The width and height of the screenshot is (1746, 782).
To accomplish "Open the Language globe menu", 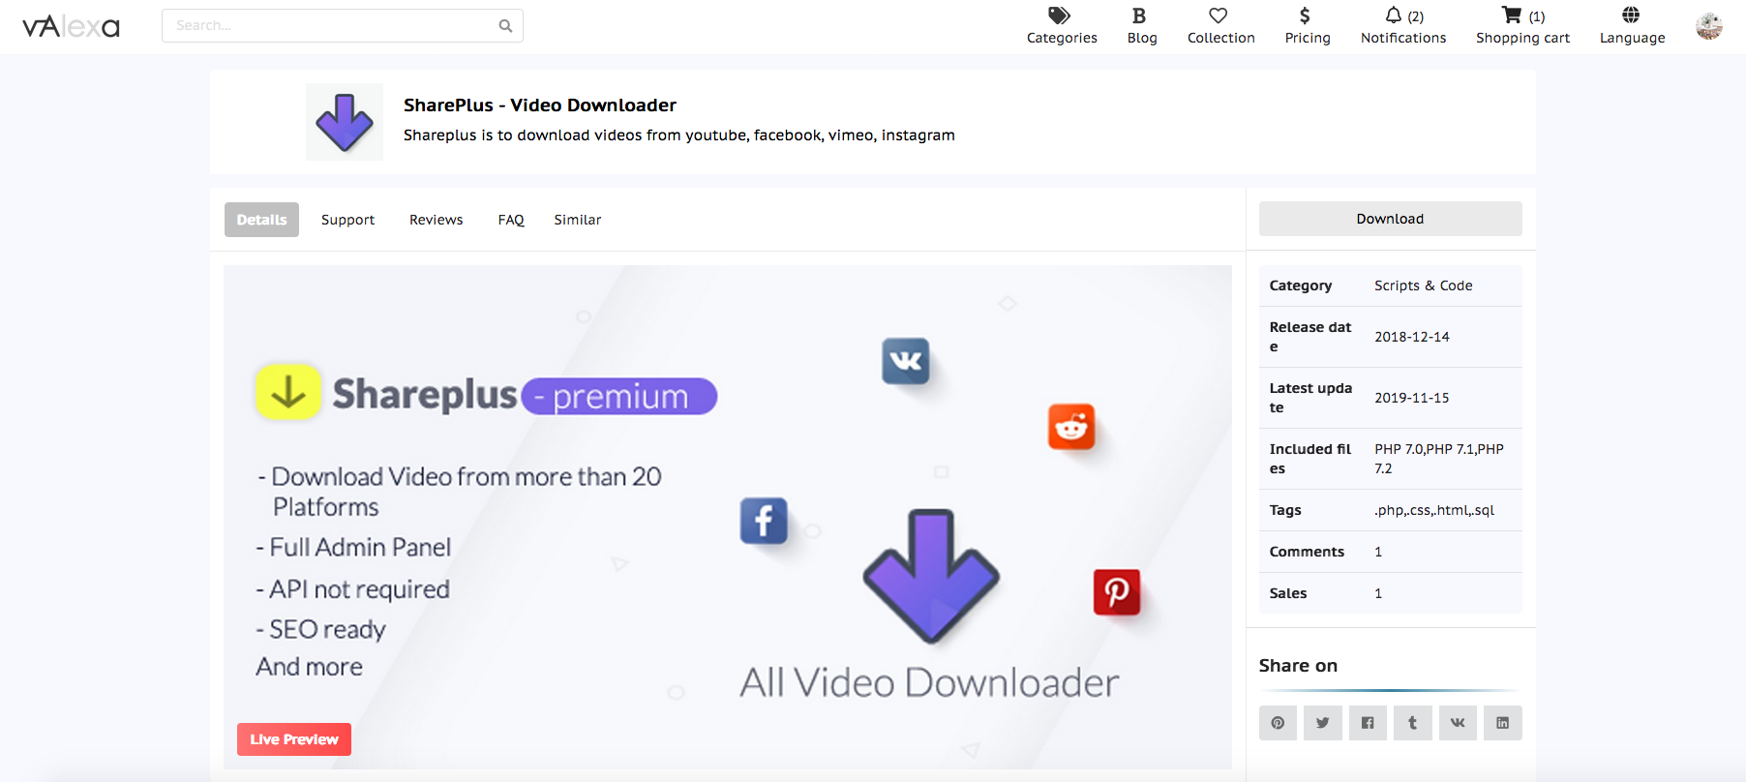I will (x=1632, y=26).
